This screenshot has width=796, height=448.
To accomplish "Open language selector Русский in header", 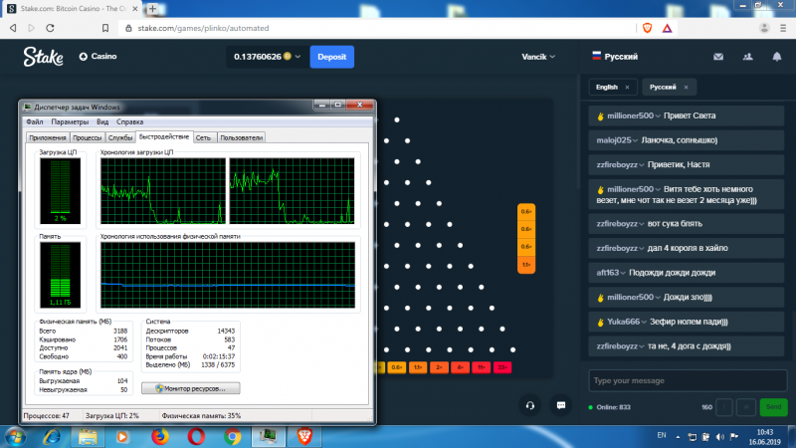I will 614,57.
